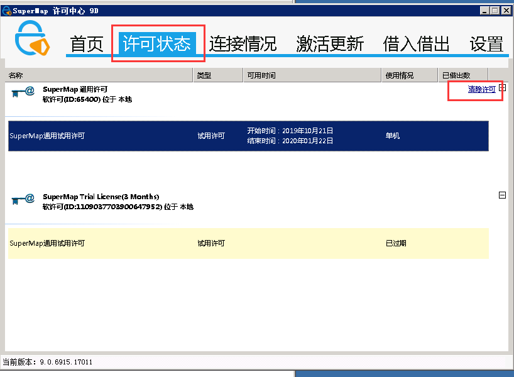
Task: Click 试用许可 type in highlighted row
Action: point(211,136)
